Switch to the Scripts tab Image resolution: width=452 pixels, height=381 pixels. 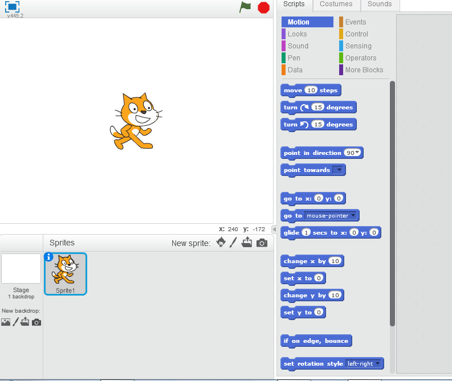click(x=294, y=4)
